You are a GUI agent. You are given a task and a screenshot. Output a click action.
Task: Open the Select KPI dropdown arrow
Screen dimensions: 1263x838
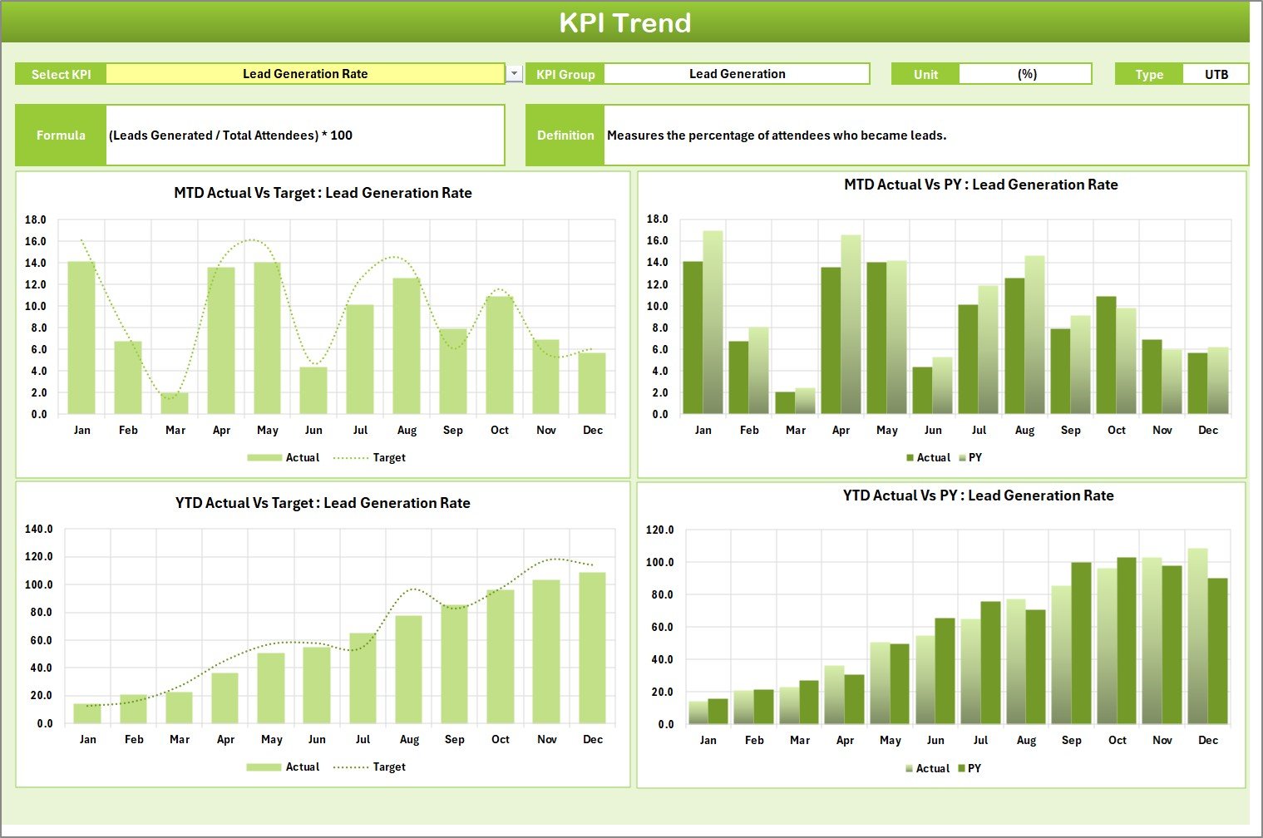coord(515,74)
